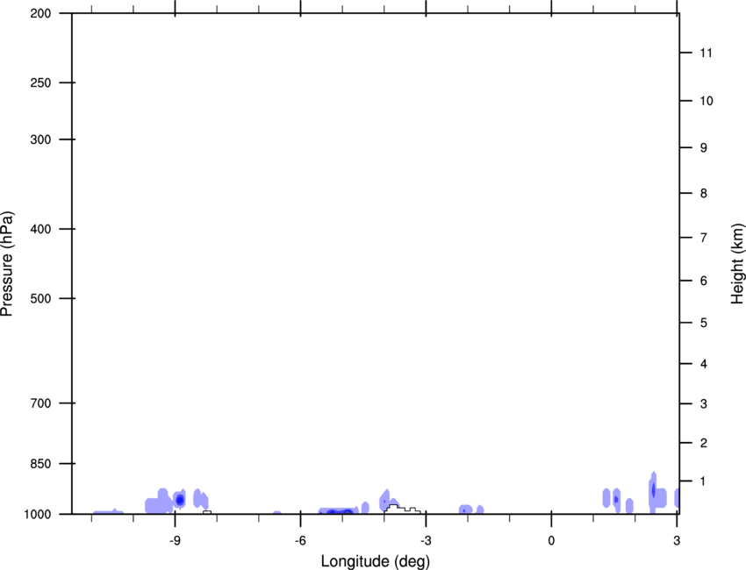This screenshot has height=570, width=746.
Task: Click the 2 km height label
Action: click(704, 443)
